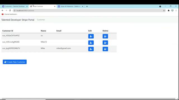The height and width of the screenshot is (100, 179).
Task: Click the Email column header
Action: 59,31
